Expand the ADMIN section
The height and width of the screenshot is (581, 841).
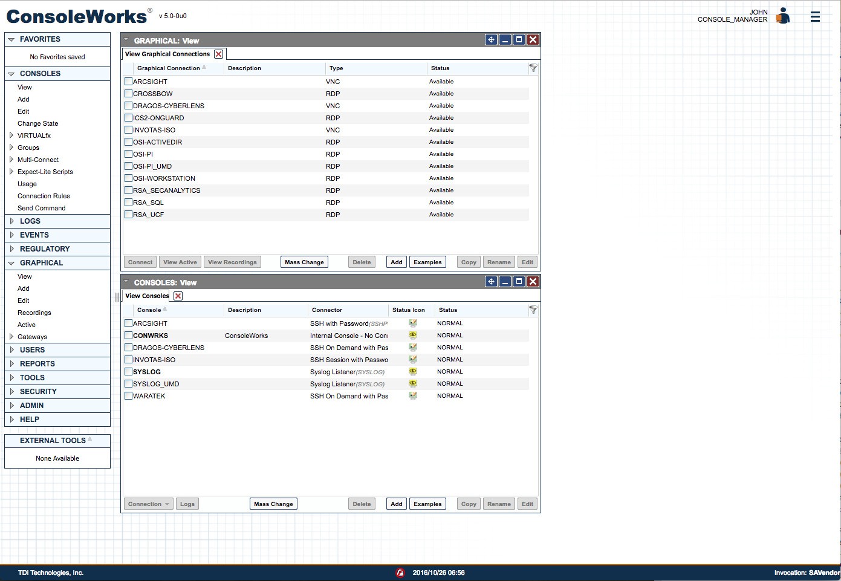point(11,405)
